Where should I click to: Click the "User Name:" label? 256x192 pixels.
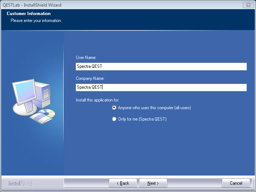click(86, 58)
